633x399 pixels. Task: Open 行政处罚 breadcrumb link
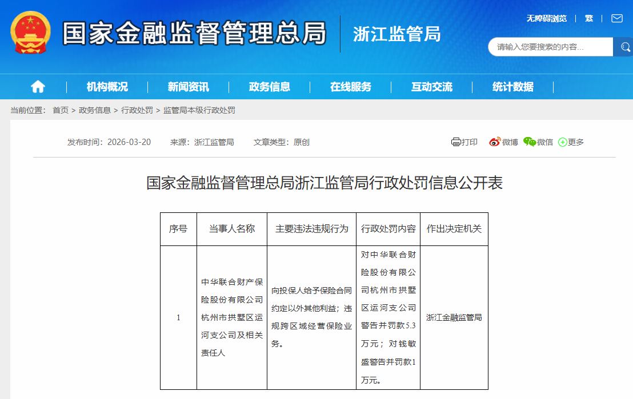coord(137,110)
